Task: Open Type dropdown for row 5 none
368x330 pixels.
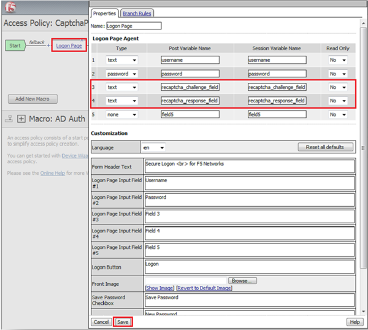Action: 123,114
